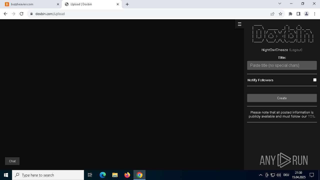Open Task View on the taskbar
This screenshot has height=180, width=320.
tap(90, 175)
